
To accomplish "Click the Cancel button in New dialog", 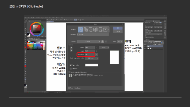I will [118, 31].
